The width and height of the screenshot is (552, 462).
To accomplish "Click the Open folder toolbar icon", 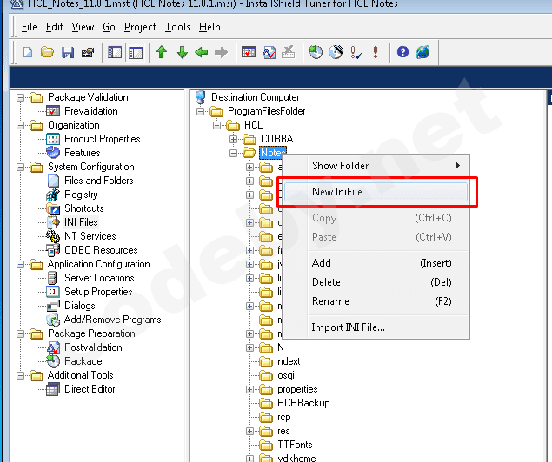I will tap(47, 53).
